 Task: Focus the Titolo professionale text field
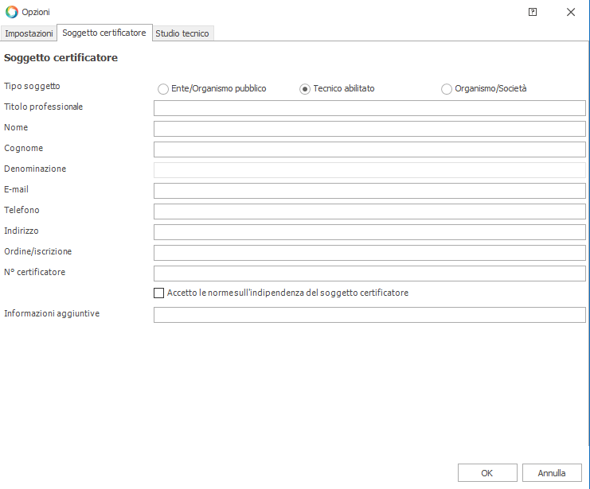pyautogui.click(x=369, y=108)
